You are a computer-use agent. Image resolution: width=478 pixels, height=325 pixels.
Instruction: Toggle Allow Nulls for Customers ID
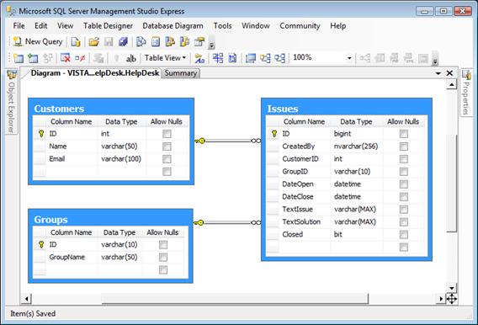pos(167,134)
